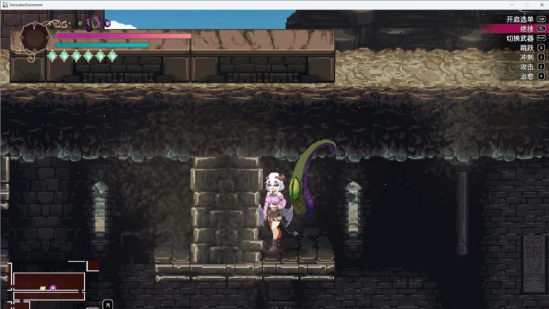Screen dimensions: 549x309
Task: Click the 攻击 label
Action: 526,67
